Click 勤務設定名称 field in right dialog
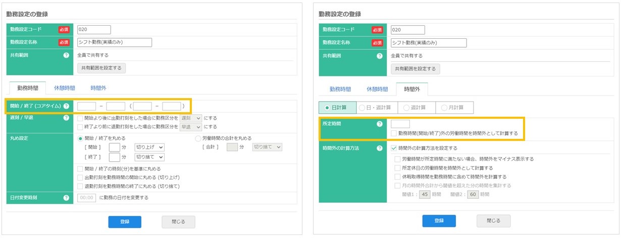 [429, 43]
